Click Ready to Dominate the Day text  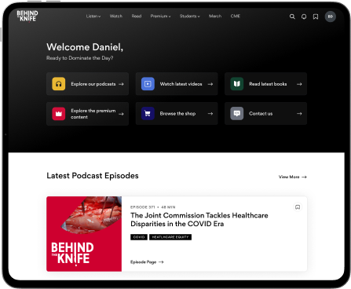pyautogui.click(x=80, y=58)
